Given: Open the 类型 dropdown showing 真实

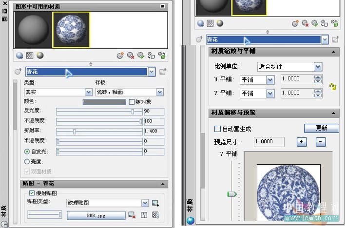Looking at the screenshot, I should click(x=89, y=92).
